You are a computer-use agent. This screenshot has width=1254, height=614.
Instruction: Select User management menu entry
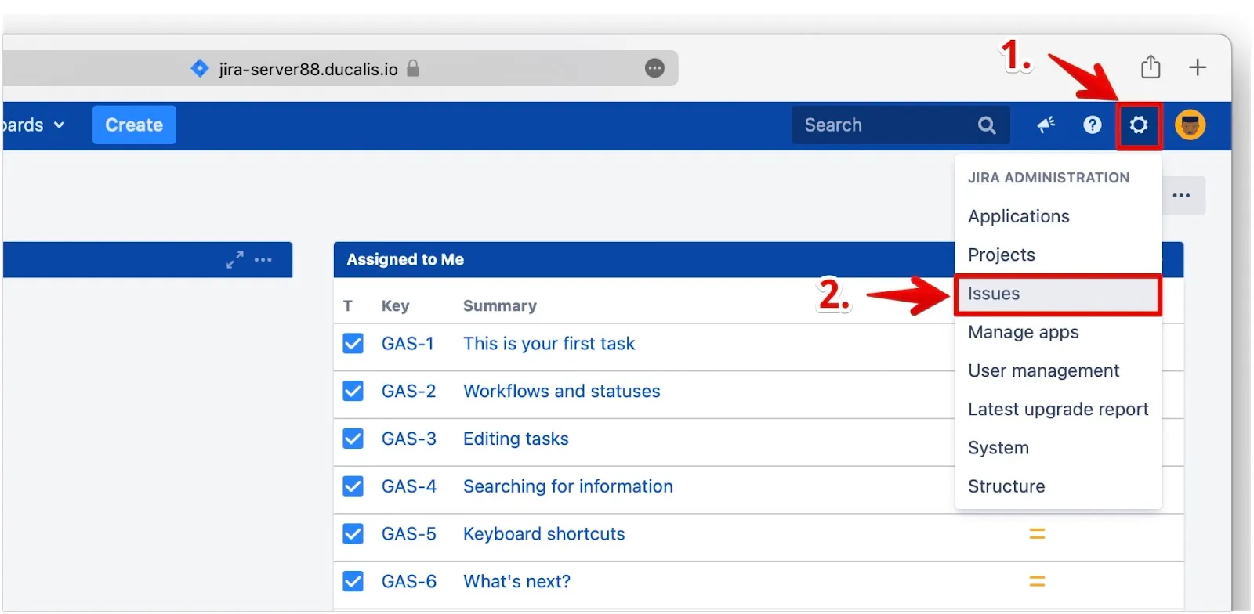(x=1057, y=370)
